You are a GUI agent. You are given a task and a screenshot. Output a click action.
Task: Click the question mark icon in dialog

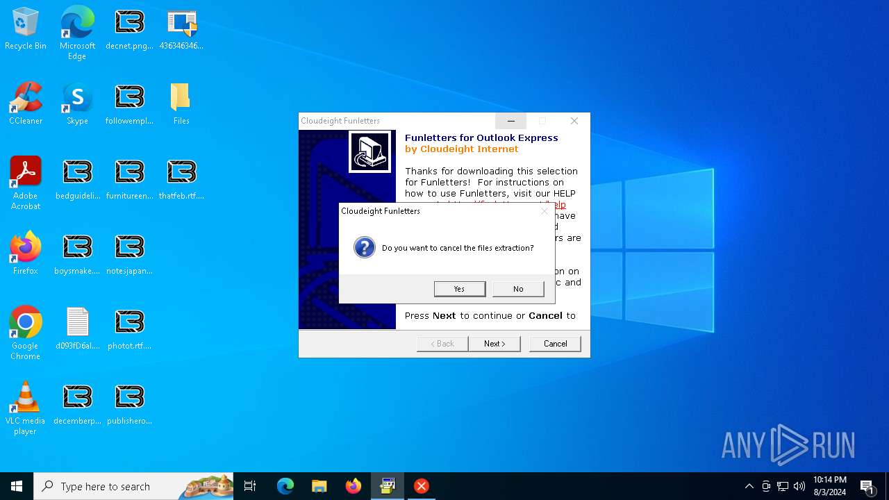coord(364,247)
